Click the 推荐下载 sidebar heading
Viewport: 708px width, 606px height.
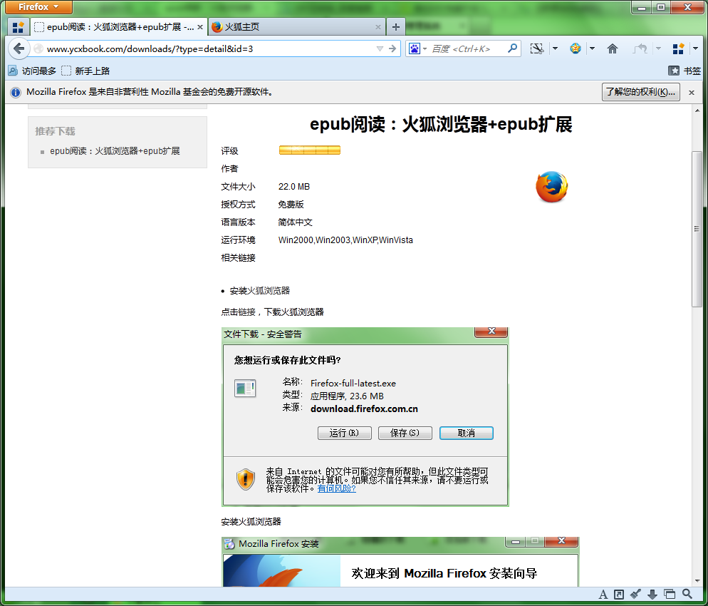[55, 131]
